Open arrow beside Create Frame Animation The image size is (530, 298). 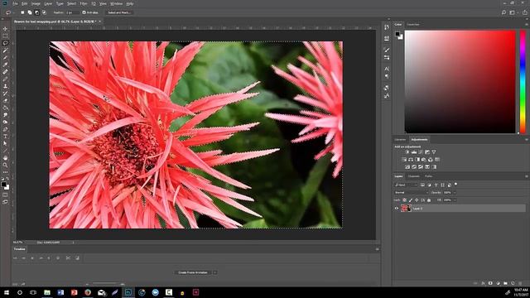point(214,272)
